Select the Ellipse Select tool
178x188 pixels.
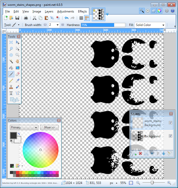pos(11,55)
